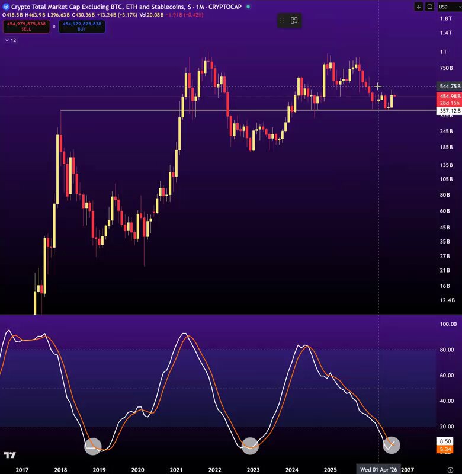This screenshot has height=474, width=462.
Task: Click the teal market status dot
Action: click(x=248, y=7)
